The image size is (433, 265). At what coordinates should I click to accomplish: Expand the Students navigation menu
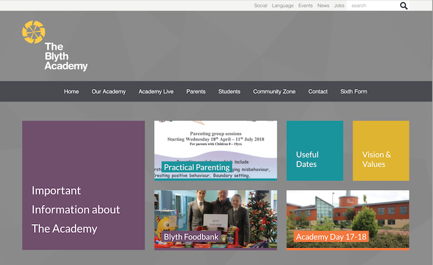(x=229, y=92)
